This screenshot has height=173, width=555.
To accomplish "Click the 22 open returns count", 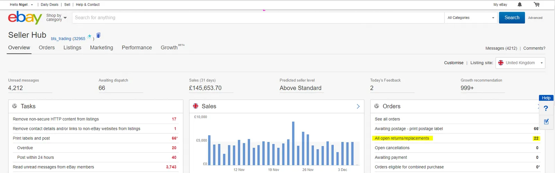I will 536,138.
